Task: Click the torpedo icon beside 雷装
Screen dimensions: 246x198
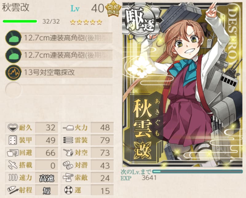Action: click(x=68, y=140)
